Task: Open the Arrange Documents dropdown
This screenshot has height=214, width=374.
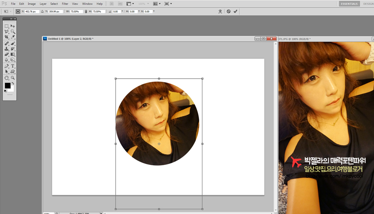Action: (x=157, y=4)
